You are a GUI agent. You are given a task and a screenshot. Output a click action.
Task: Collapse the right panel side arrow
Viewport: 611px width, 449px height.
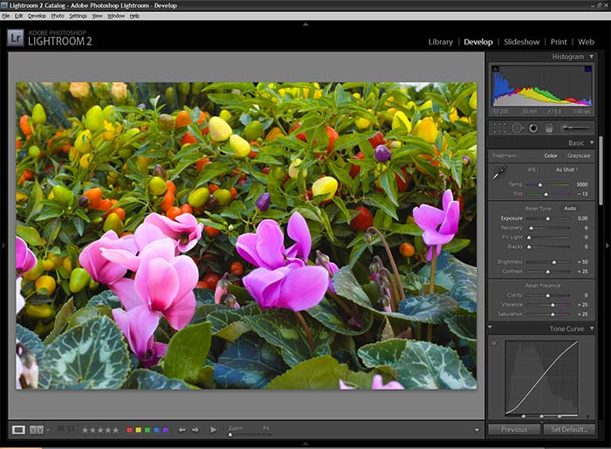click(608, 245)
